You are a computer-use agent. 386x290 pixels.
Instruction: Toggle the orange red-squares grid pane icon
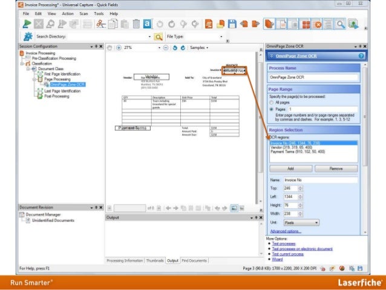306,24
